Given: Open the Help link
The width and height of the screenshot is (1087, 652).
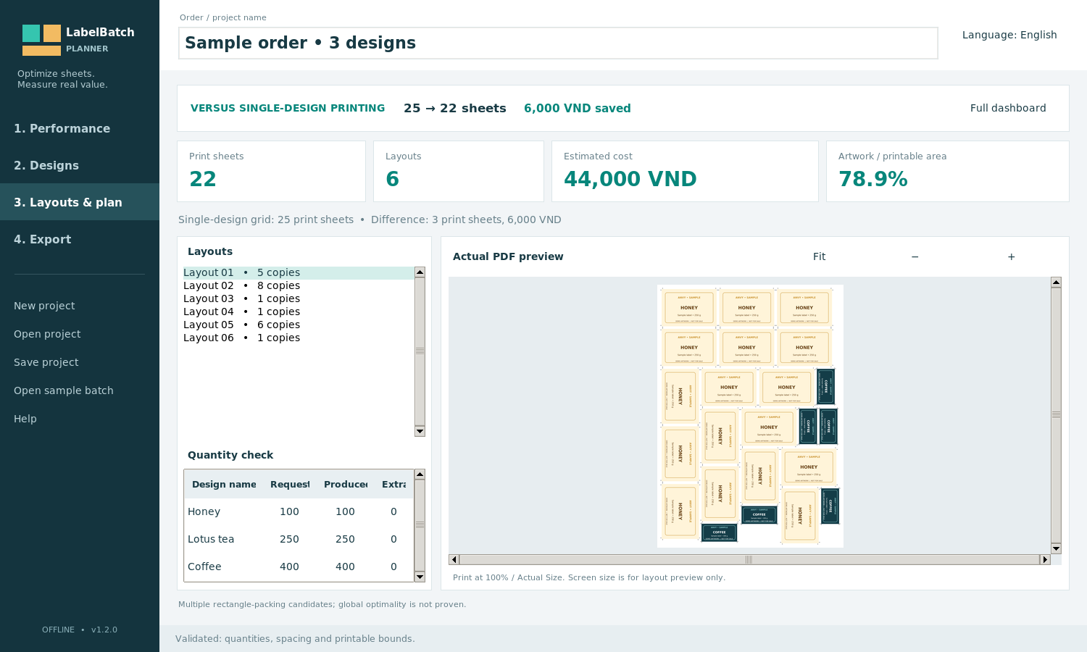Looking at the screenshot, I should pos(25,419).
